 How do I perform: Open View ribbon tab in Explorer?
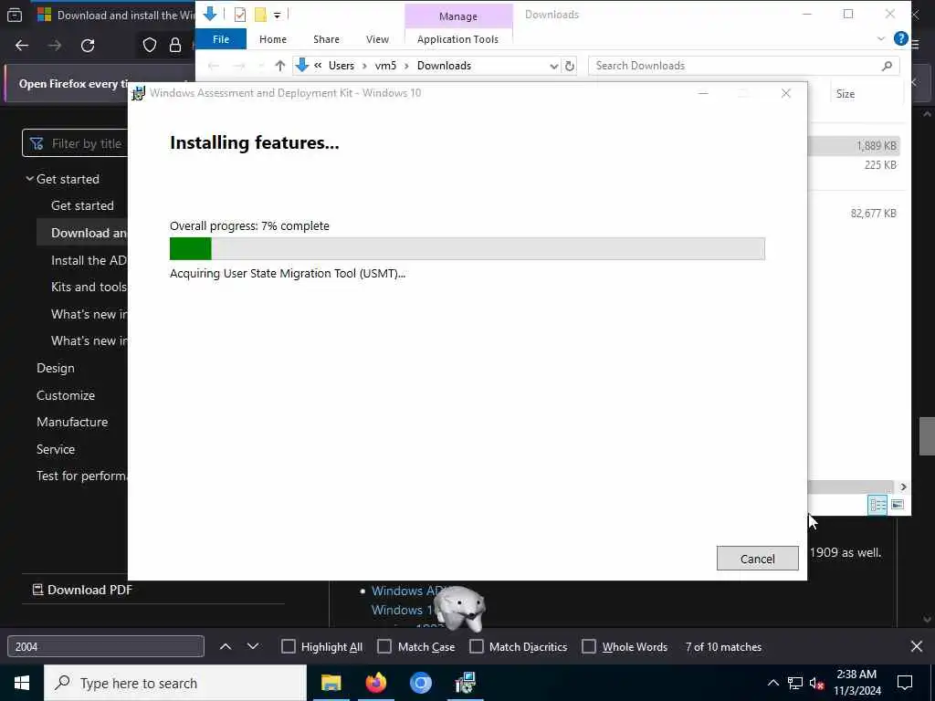pyautogui.click(x=377, y=39)
